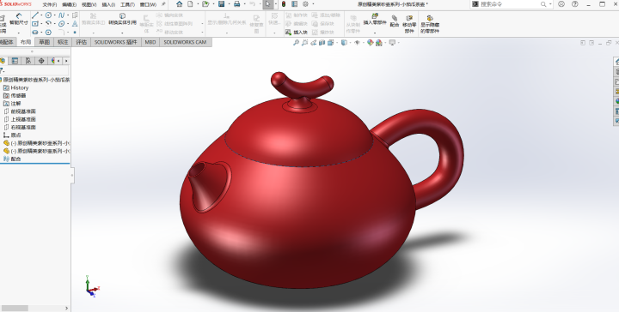This screenshot has height=312, width=619.
Task: Pin the menu bar with pushpin icon
Action: tap(163, 4)
